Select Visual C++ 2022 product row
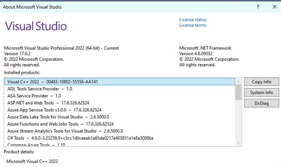Viewport: 281px width, 167px height. pyautogui.click(x=120, y=82)
